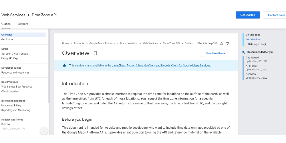Select the Guides tab
The image size is (286, 143).
[6, 24]
